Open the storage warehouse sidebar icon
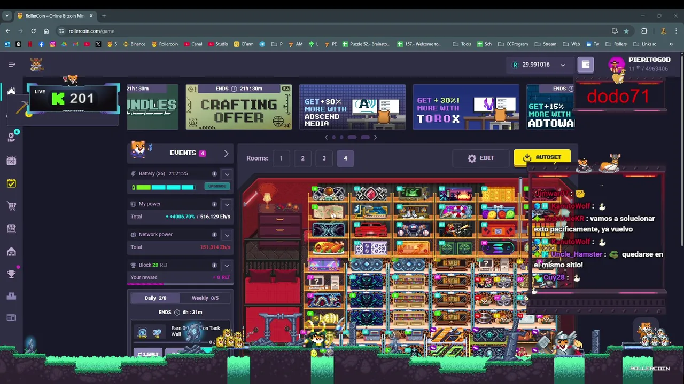 click(11, 252)
